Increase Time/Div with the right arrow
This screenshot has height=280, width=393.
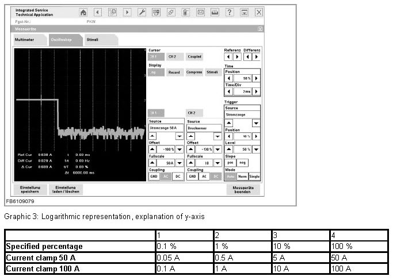[256, 91]
